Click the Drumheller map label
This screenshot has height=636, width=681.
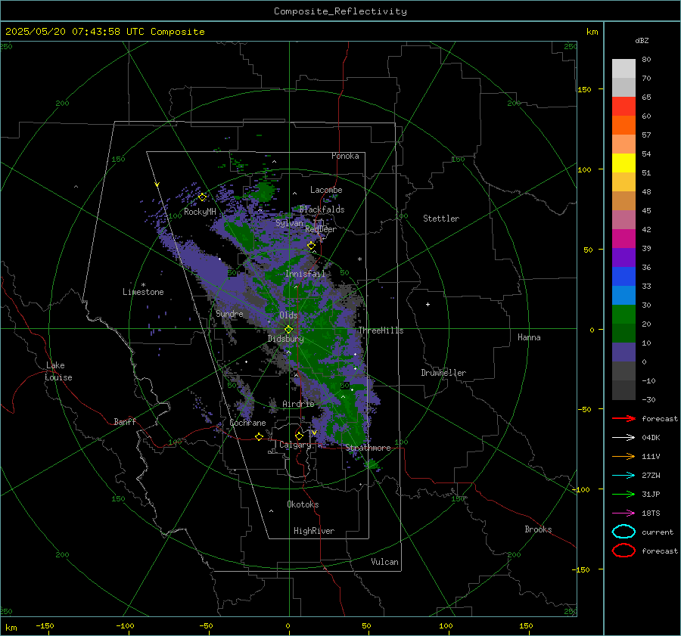[x=443, y=373]
